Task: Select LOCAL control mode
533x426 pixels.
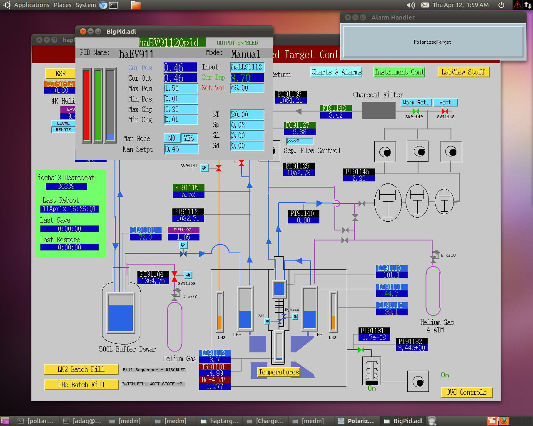Action: (63, 124)
